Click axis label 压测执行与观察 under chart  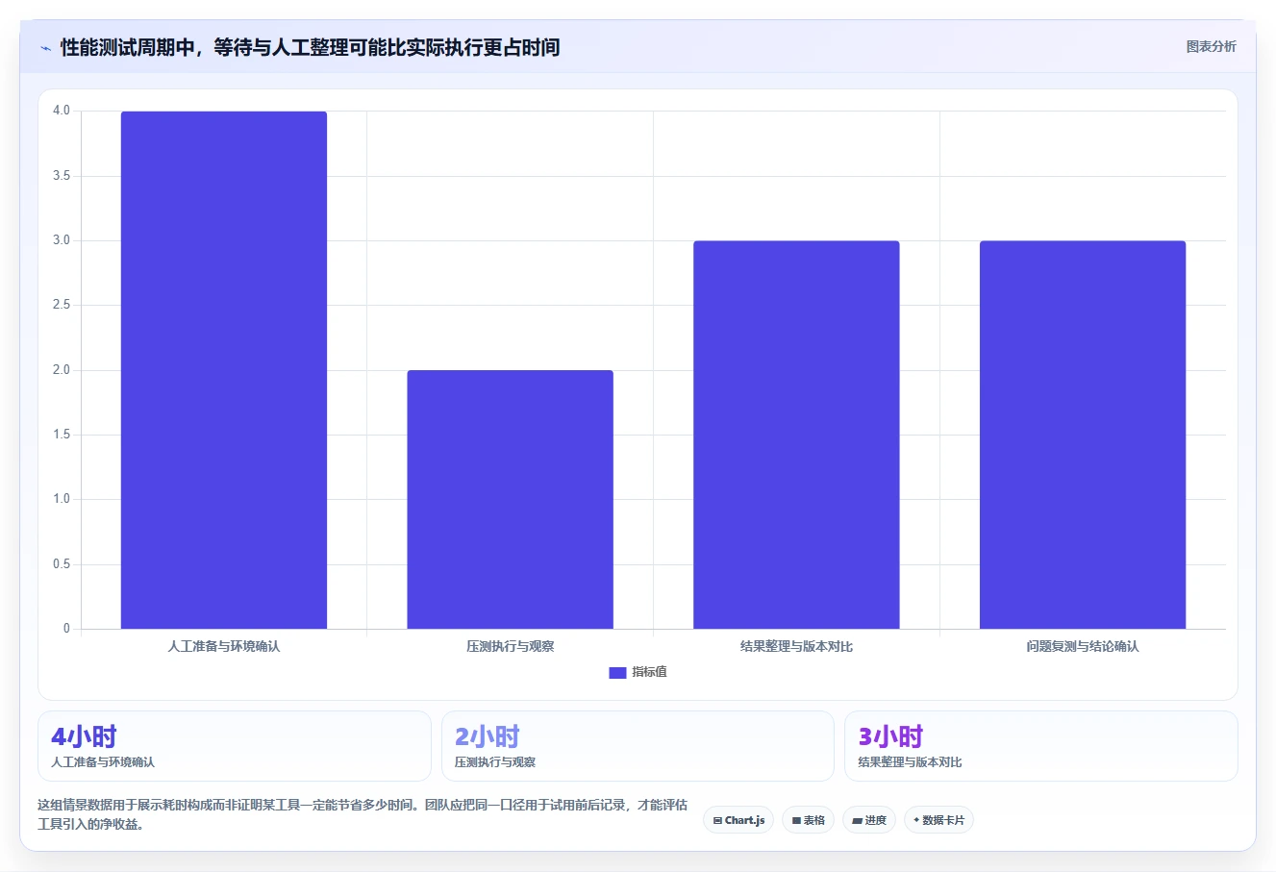pyautogui.click(x=510, y=646)
